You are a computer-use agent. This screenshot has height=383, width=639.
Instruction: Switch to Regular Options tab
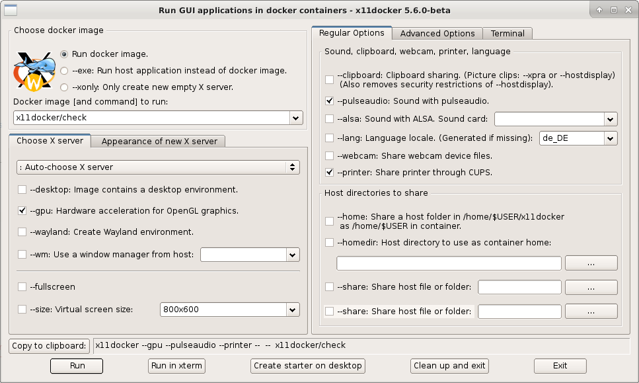(352, 33)
